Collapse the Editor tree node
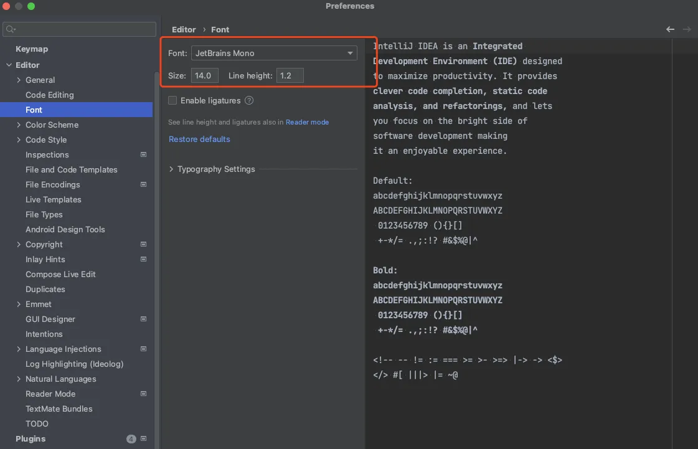This screenshot has height=449, width=698. [9, 65]
